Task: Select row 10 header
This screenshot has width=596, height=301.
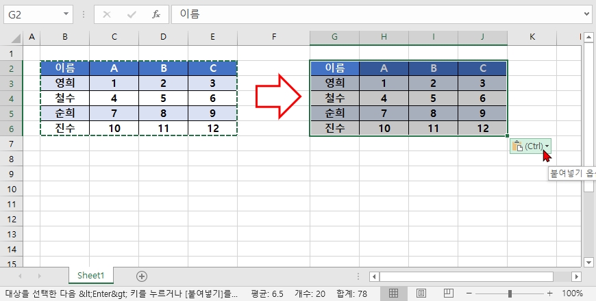Action: coord(12,189)
